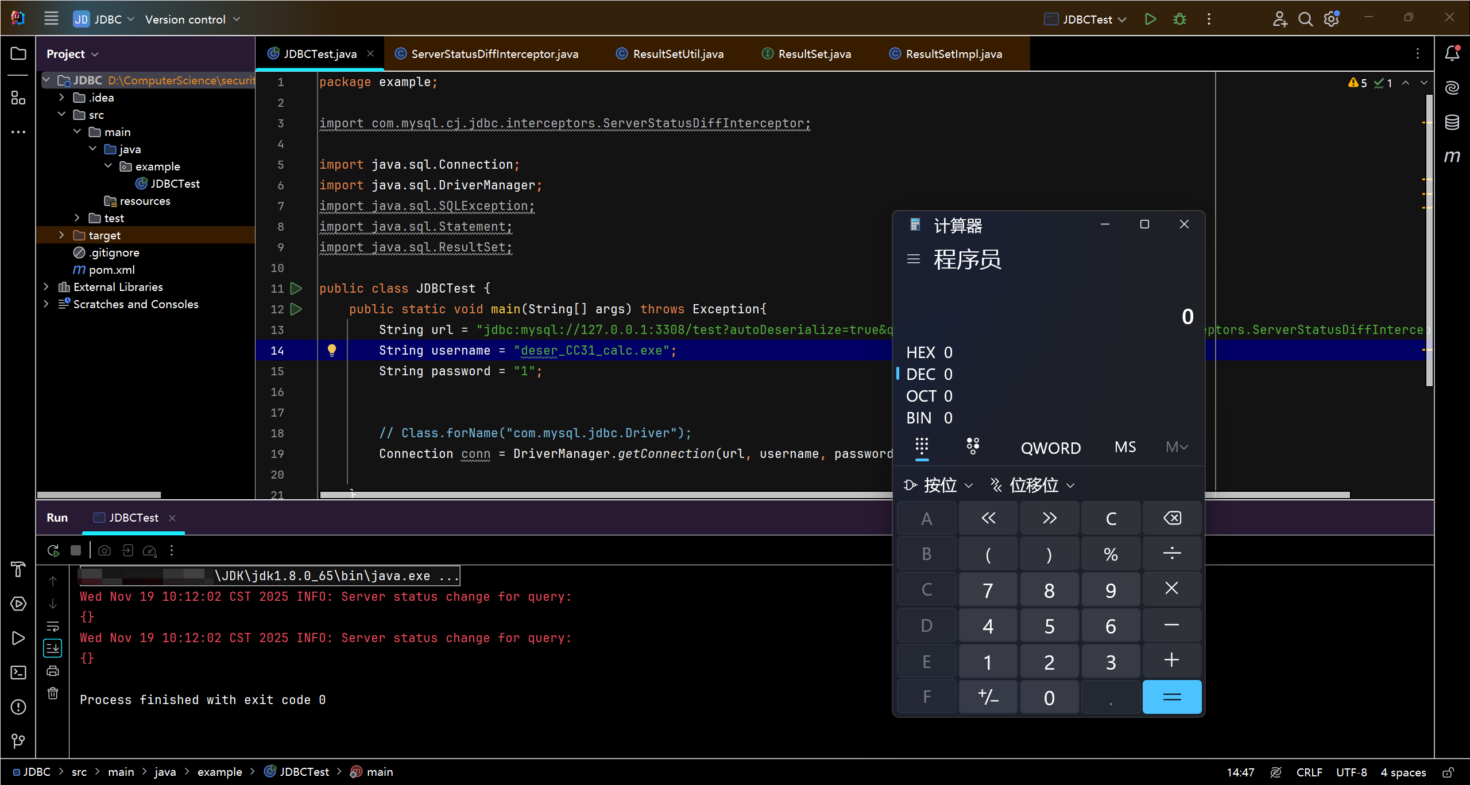
Task: Click the Debug bug icon in toolbar
Action: pyautogui.click(x=1179, y=19)
